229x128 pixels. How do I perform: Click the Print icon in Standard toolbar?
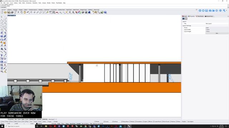(x=12, y=12)
